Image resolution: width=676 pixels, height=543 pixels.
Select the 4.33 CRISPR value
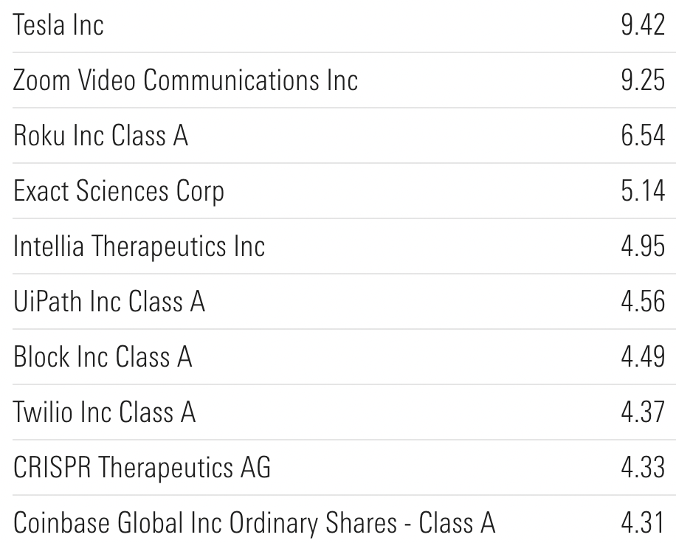643,467
